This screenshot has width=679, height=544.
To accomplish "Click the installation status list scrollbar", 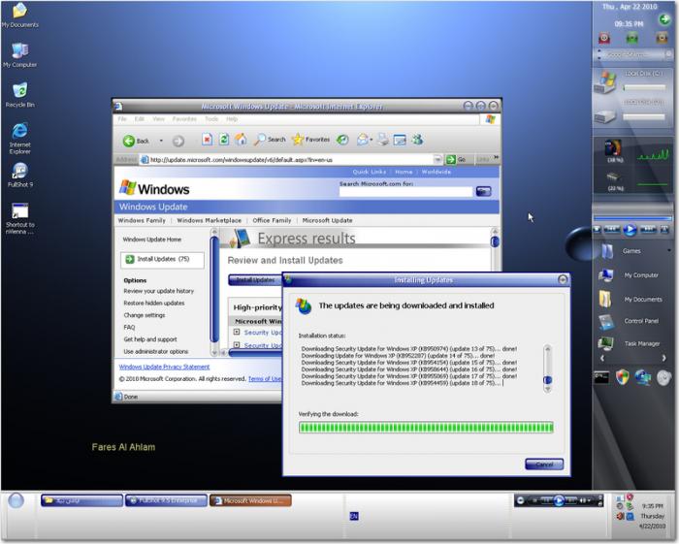I will click(547, 368).
